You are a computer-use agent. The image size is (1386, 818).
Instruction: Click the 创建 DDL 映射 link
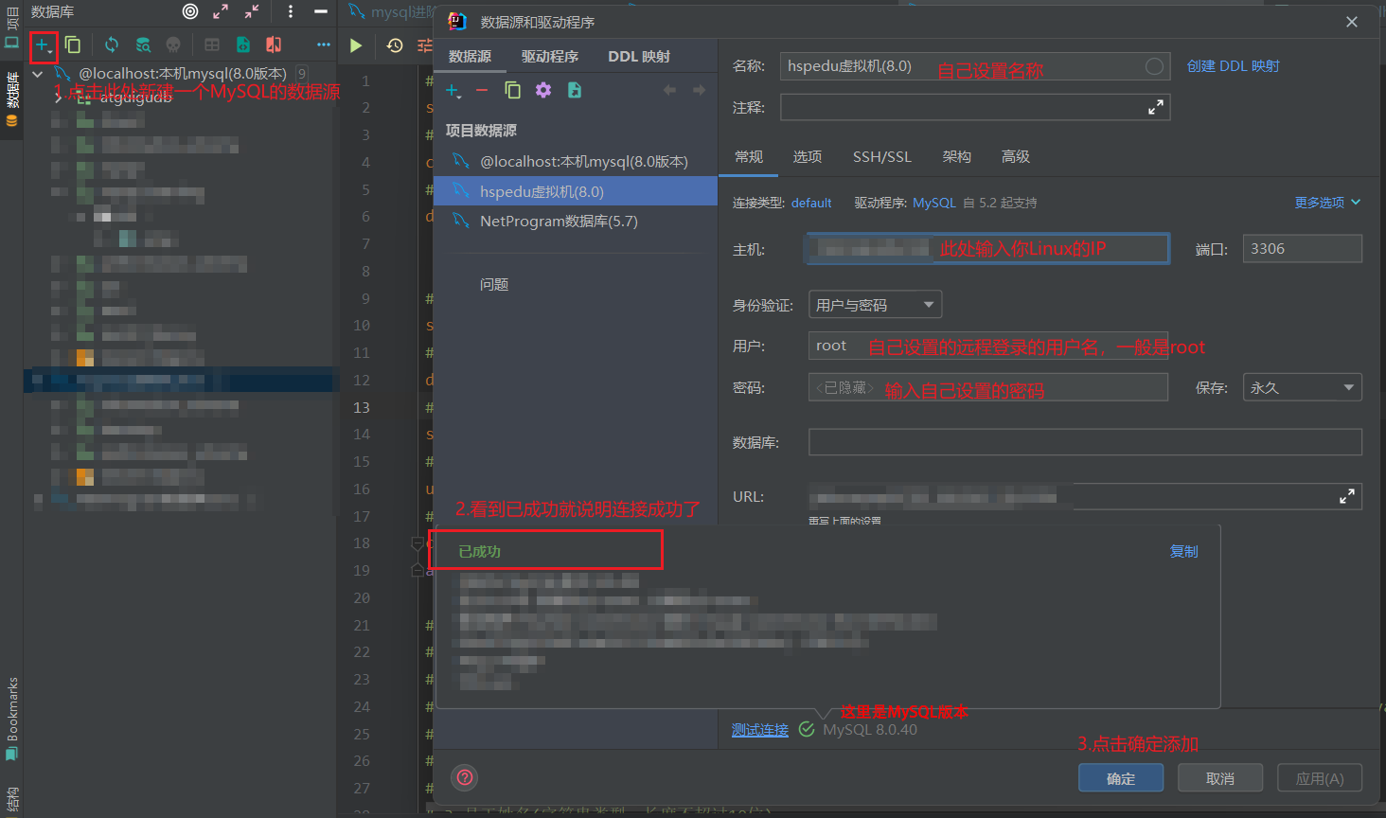pyautogui.click(x=1233, y=65)
